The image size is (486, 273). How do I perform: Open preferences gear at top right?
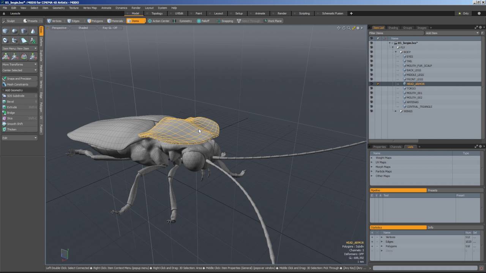(479, 13)
